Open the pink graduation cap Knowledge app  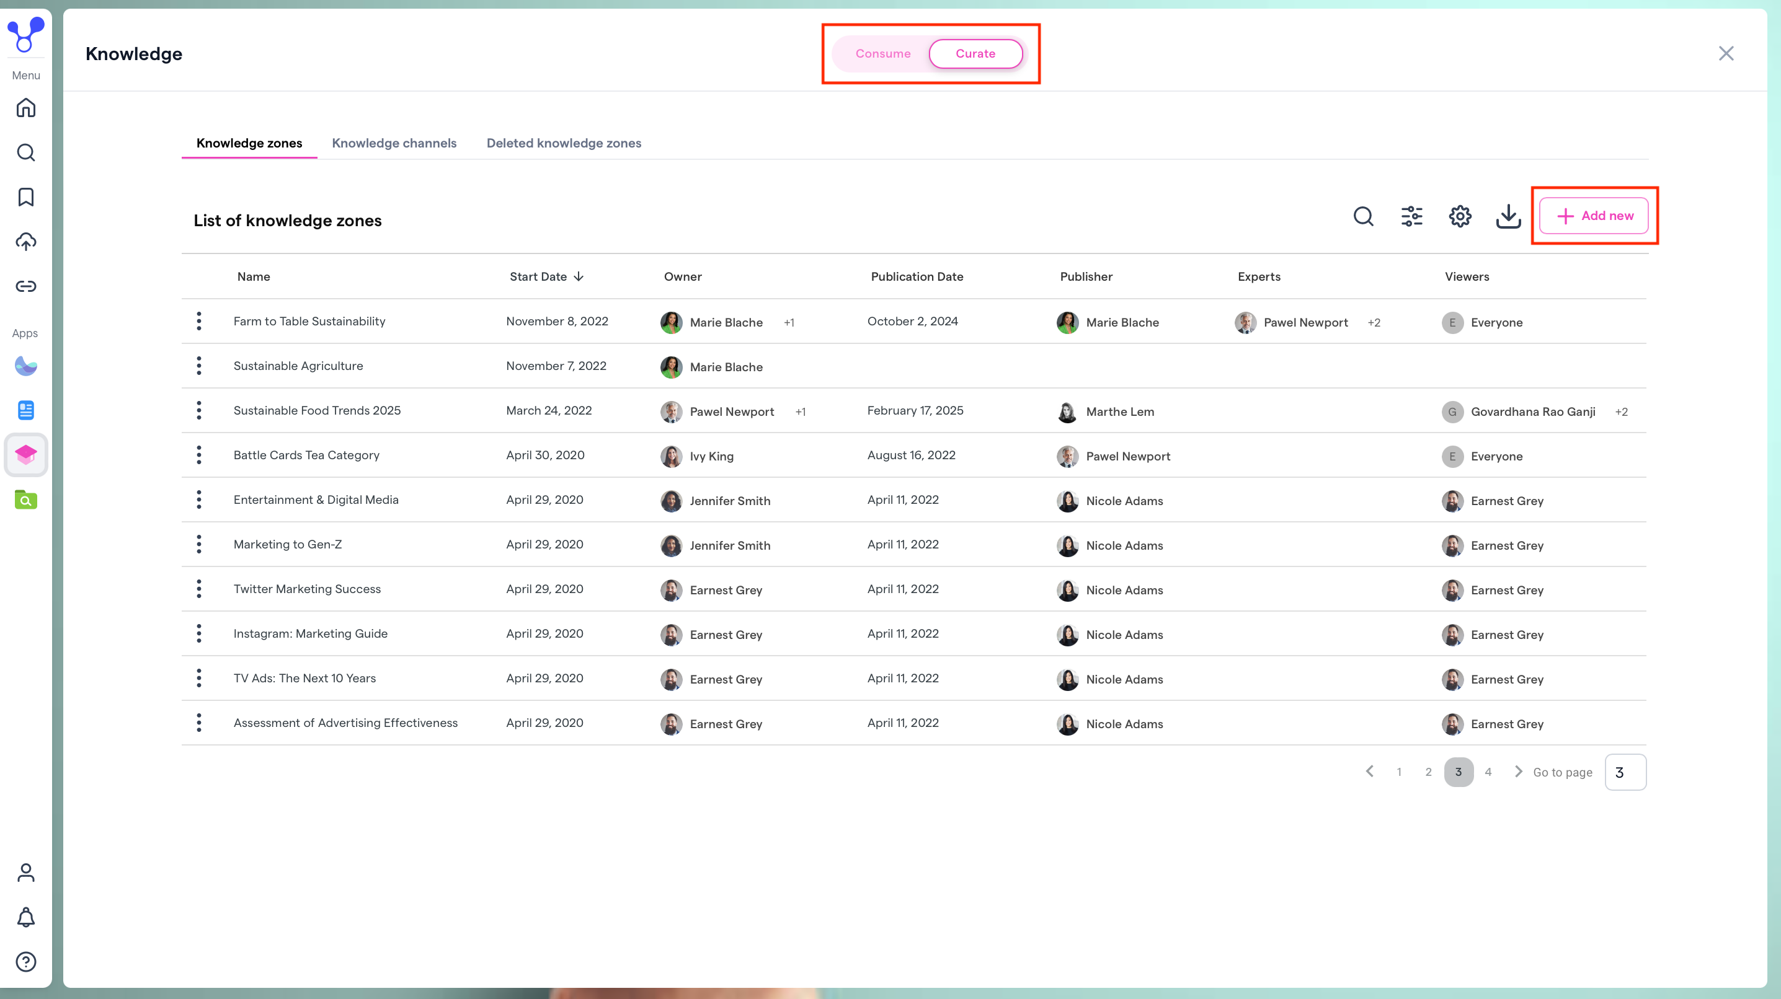[x=25, y=455]
